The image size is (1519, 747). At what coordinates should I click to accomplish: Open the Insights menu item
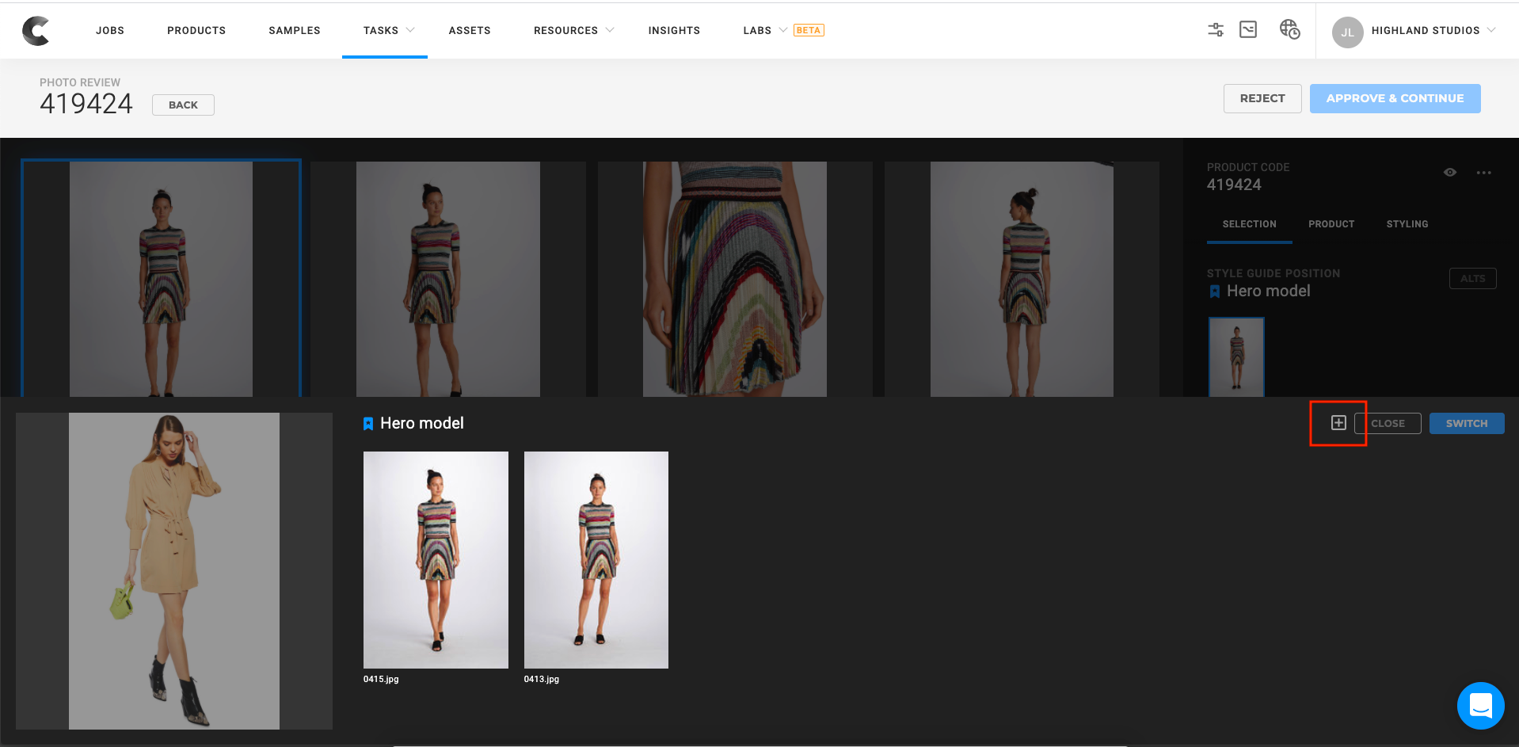click(673, 30)
